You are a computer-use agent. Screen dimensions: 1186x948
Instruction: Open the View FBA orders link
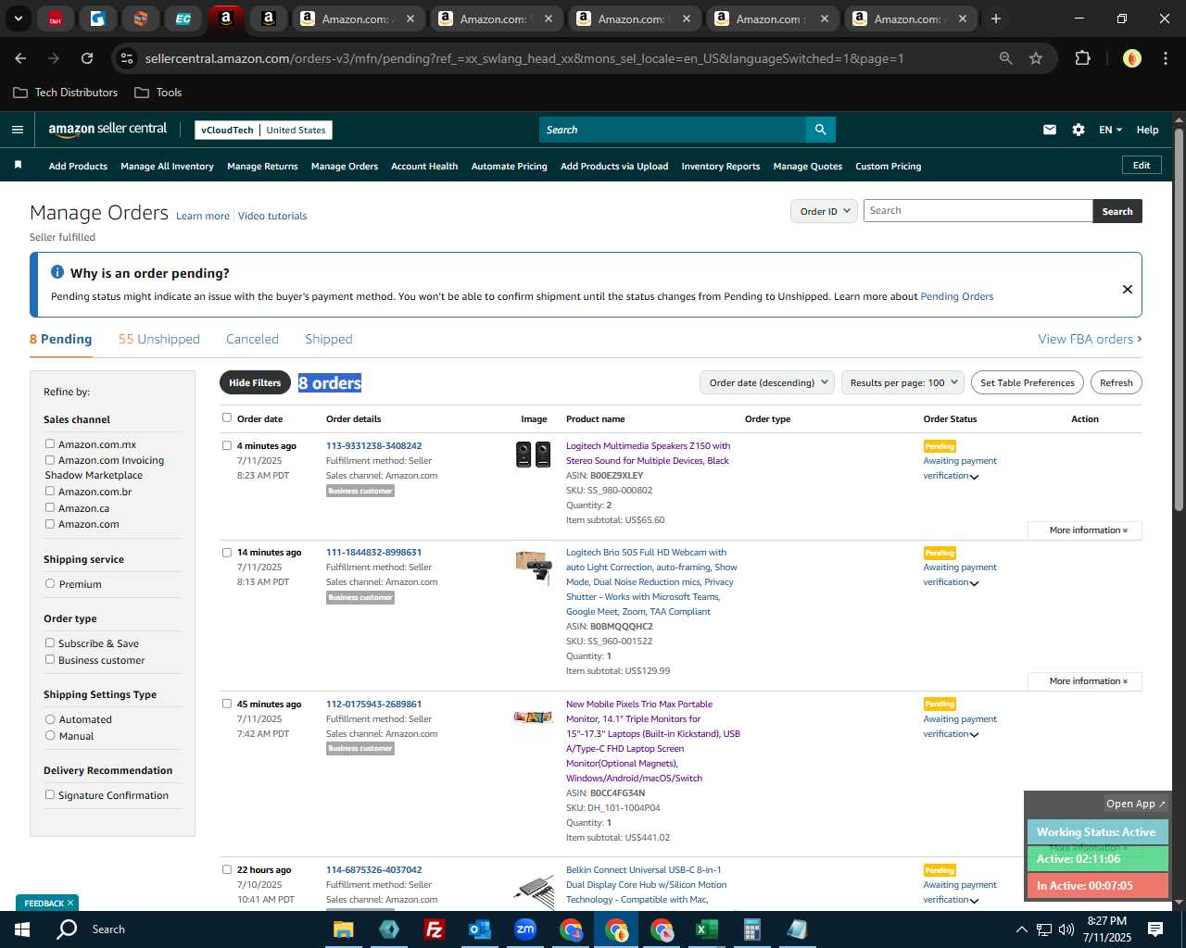coord(1090,339)
